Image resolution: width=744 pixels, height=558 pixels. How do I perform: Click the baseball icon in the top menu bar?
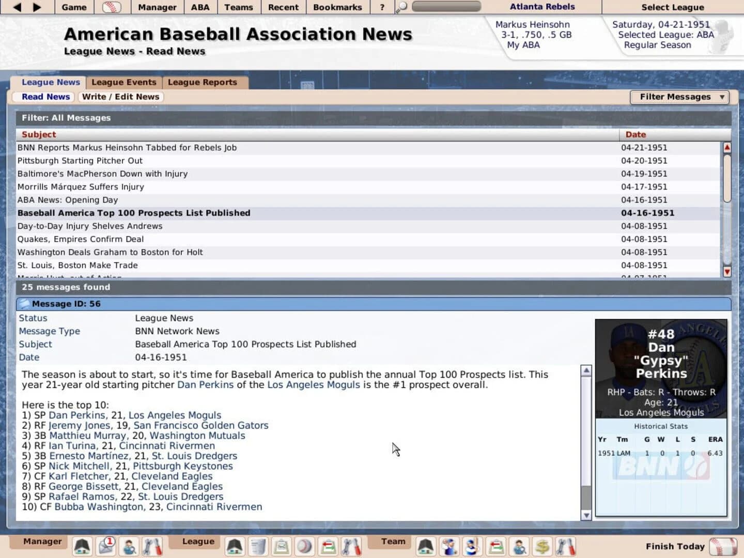[x=113, y=7]
